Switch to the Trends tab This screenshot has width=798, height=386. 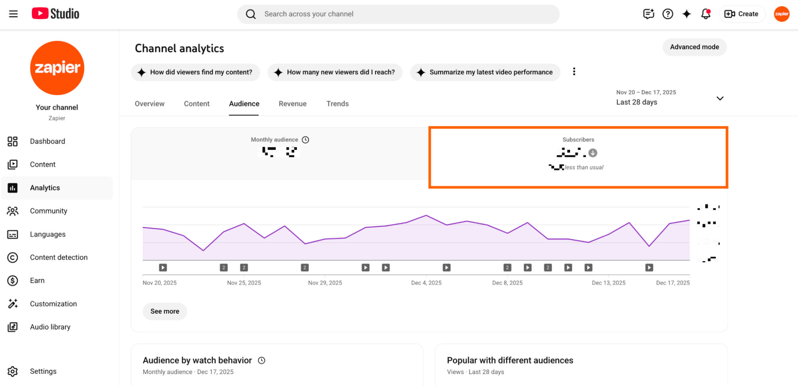pos(337,104)
